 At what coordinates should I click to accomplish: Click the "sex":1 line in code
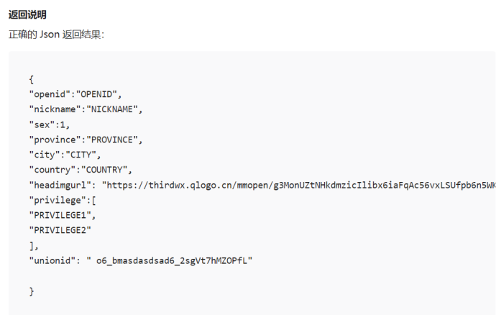(49, 124)
